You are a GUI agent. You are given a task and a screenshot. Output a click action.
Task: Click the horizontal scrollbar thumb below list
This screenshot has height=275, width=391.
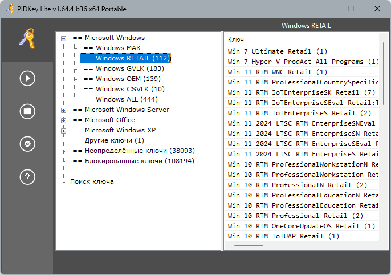point(249,245)
